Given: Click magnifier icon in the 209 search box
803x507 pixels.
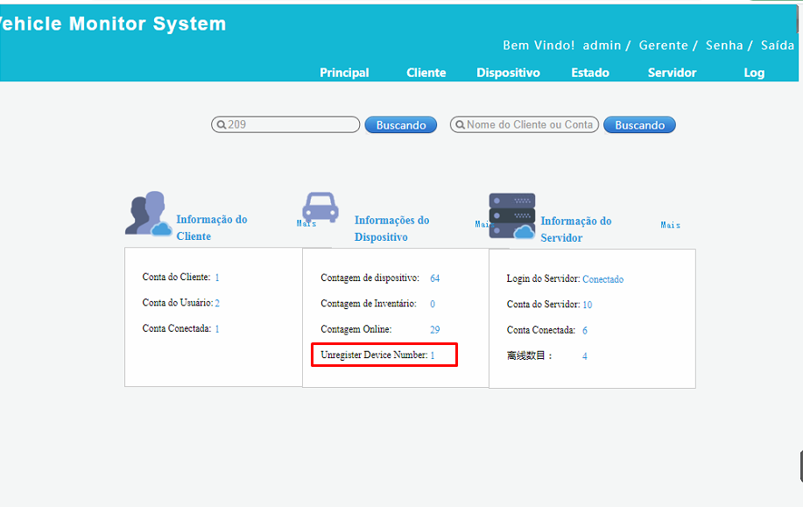Looking at the screenshot, I should coord(222,125).
